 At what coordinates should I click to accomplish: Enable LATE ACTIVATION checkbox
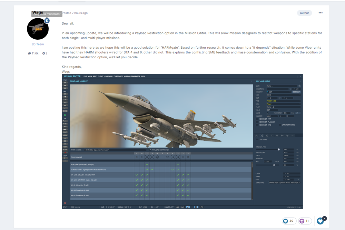tap(280, 125)
